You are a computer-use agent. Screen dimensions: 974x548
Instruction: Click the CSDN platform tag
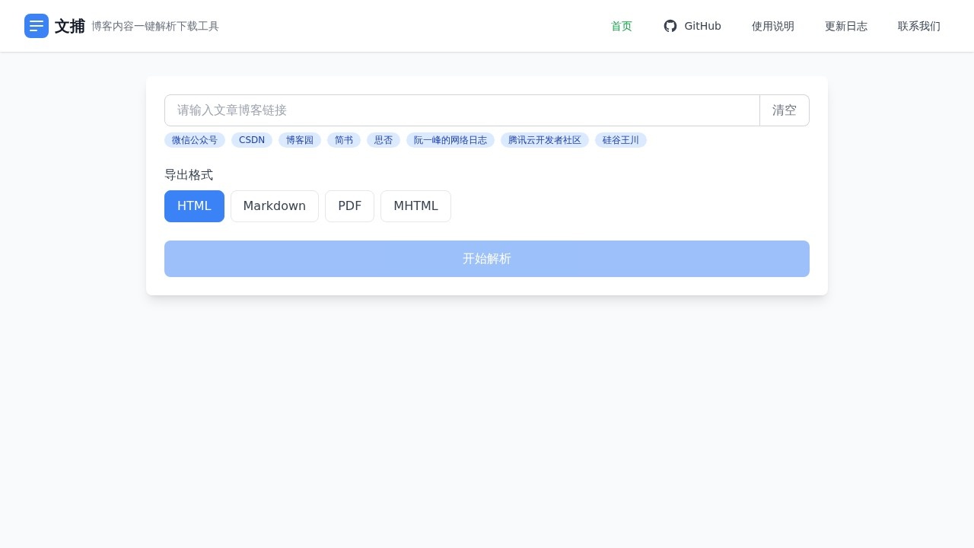click(x=252, y=140)
